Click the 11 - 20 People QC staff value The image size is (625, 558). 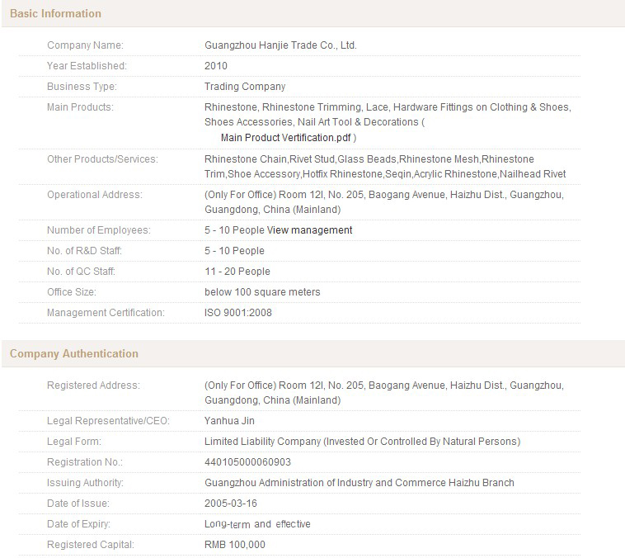point(237,272)
